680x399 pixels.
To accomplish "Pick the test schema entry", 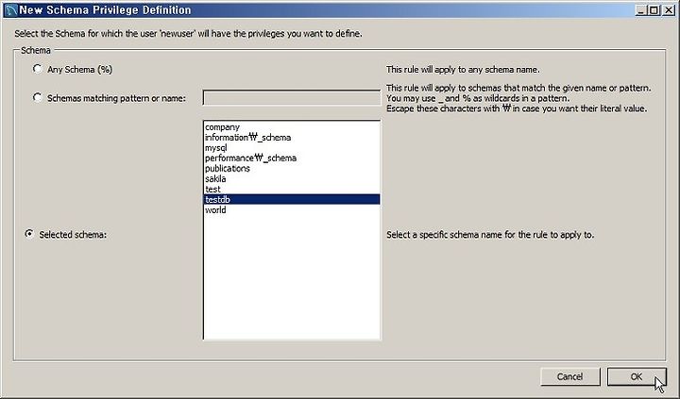I will pyautogui.click(x=292, y=190).
